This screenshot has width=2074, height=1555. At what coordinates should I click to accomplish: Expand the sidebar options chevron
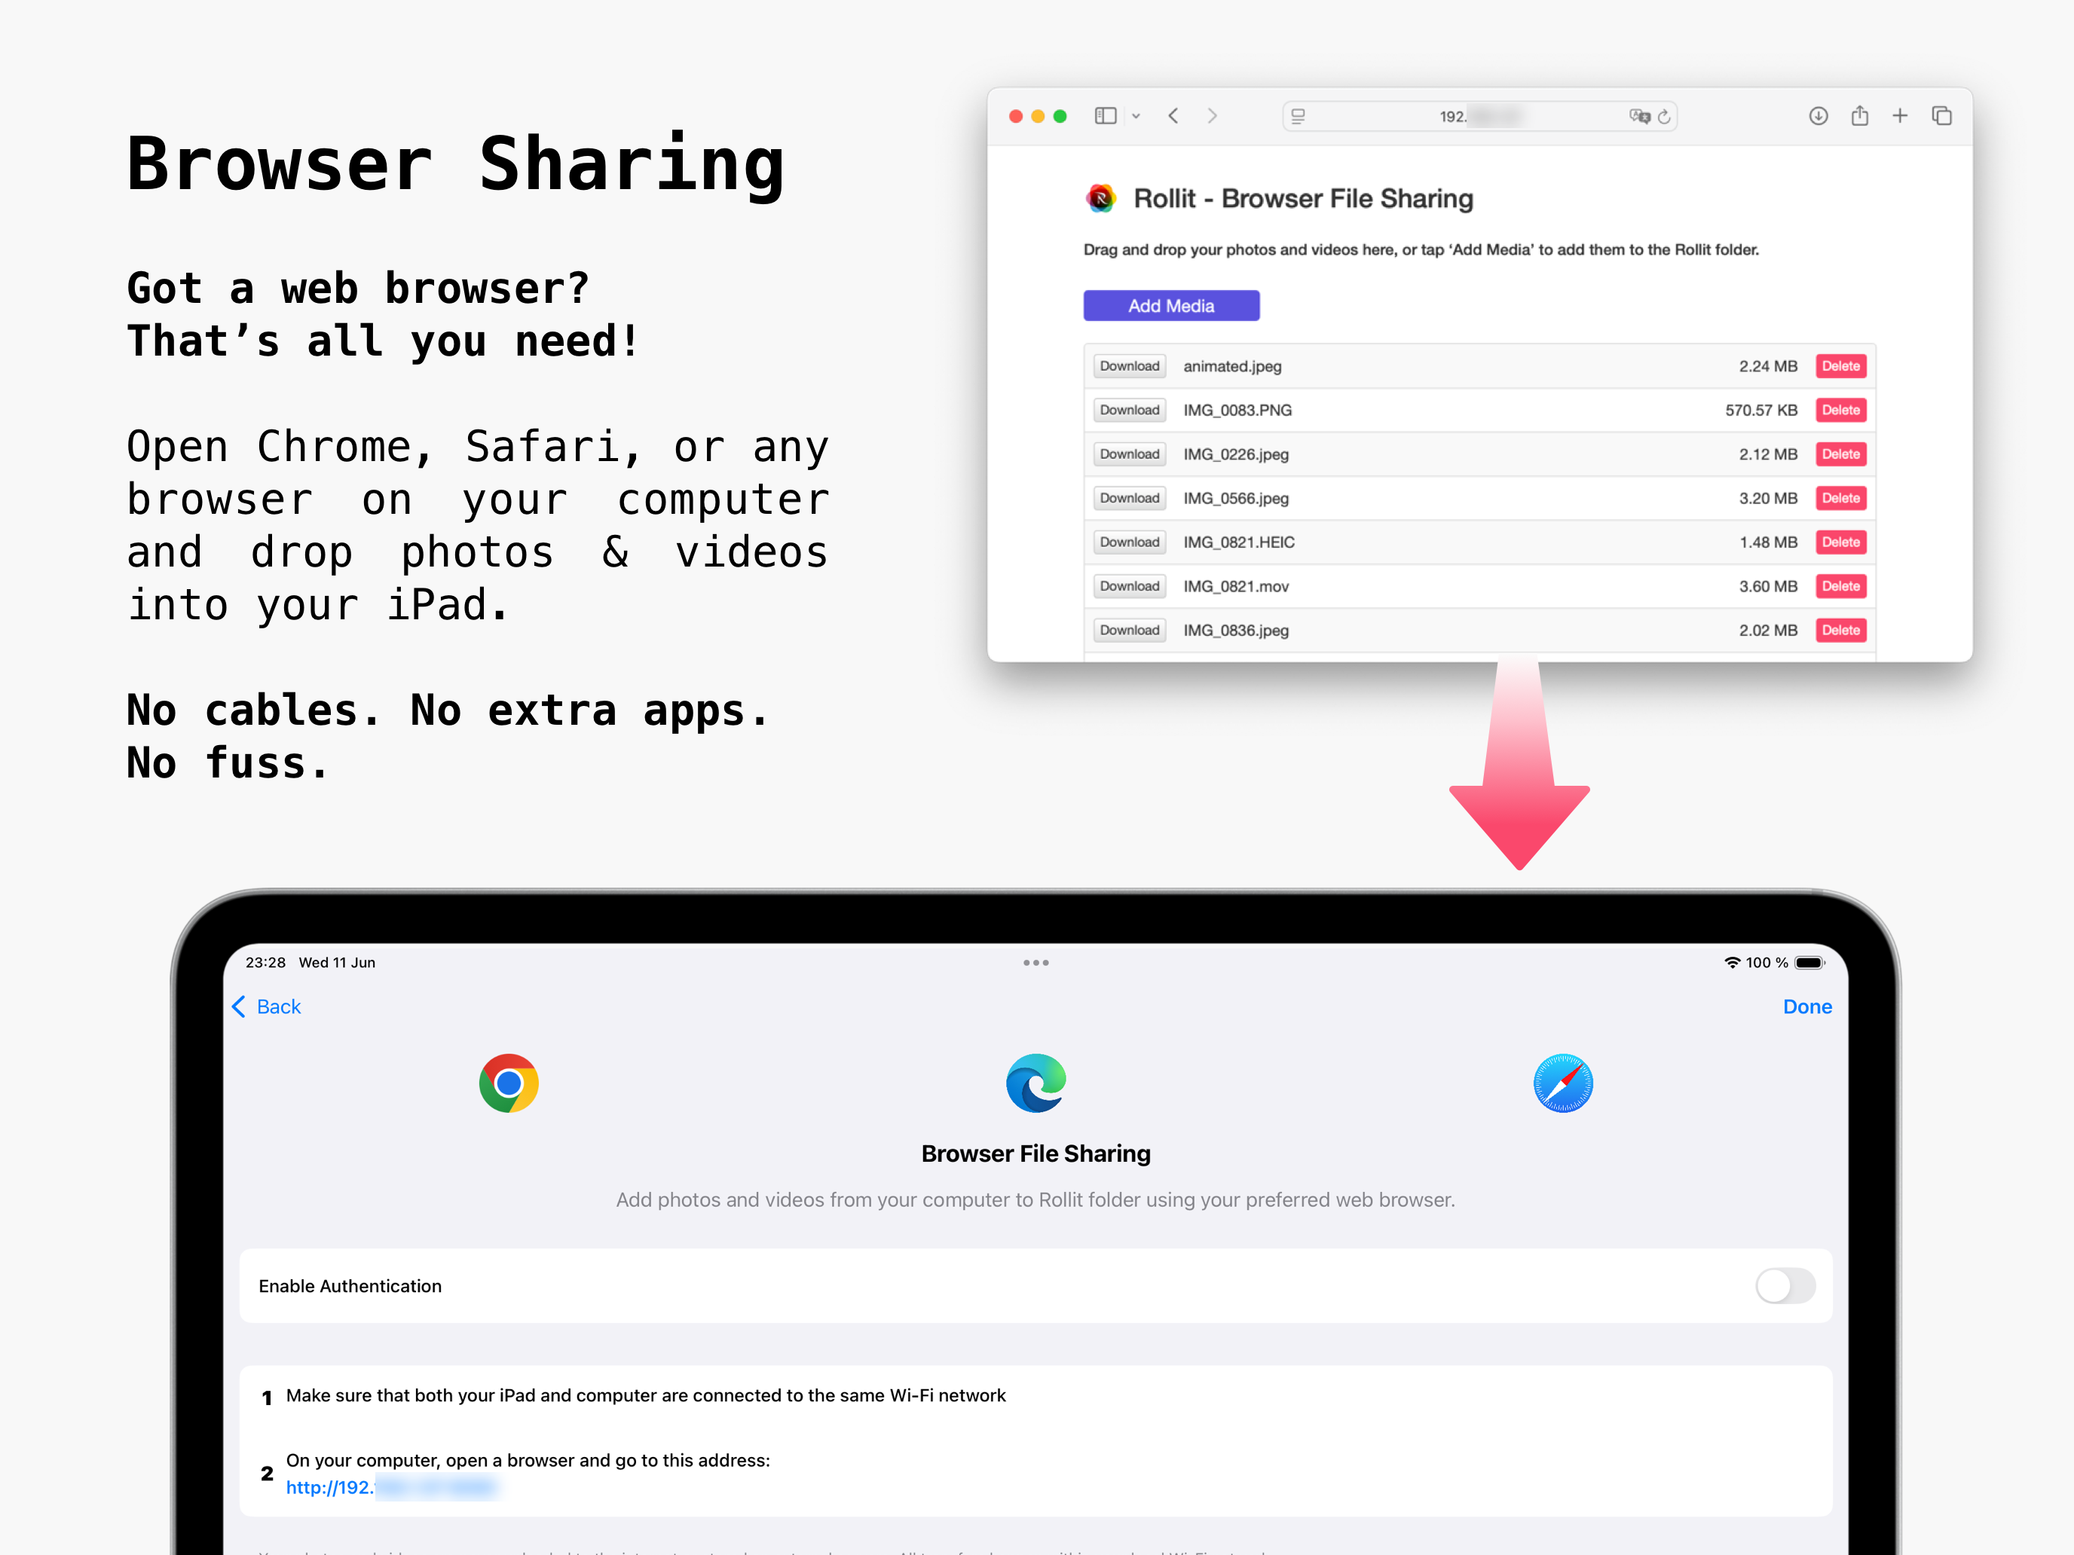pos(1136,115)
